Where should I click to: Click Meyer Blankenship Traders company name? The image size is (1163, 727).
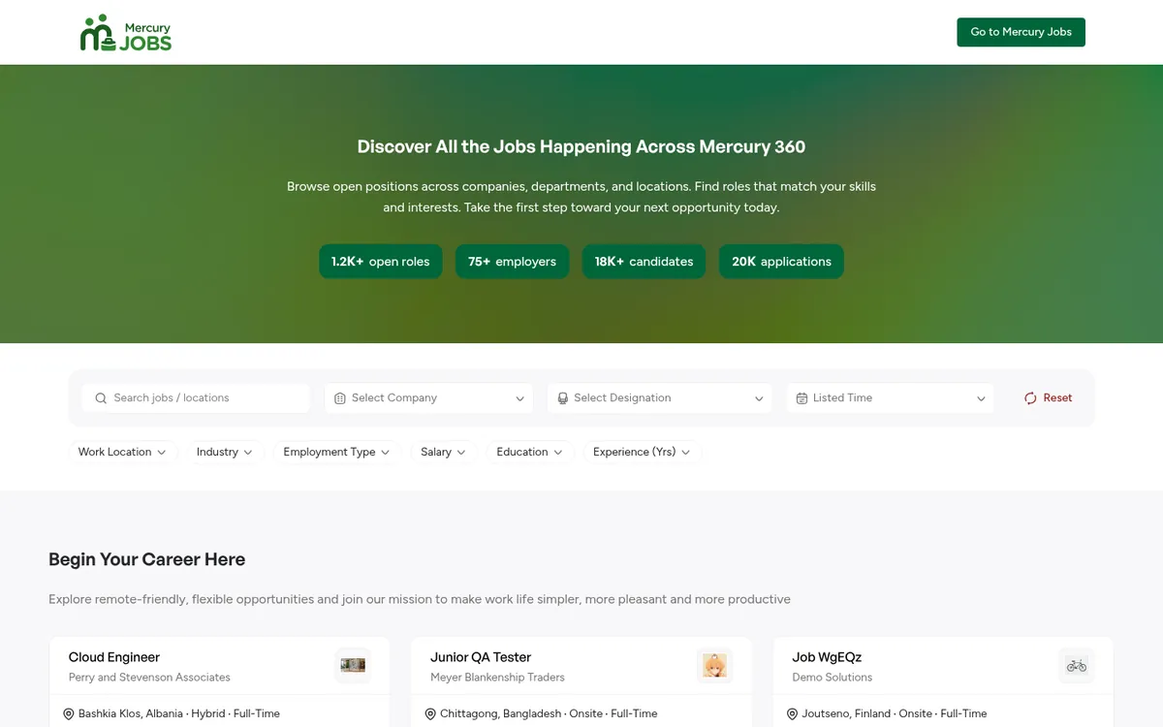click(497, 678)
